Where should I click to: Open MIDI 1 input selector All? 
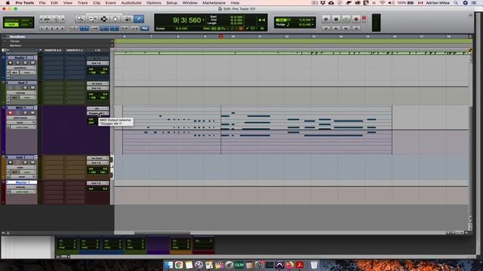pos(97,108)
